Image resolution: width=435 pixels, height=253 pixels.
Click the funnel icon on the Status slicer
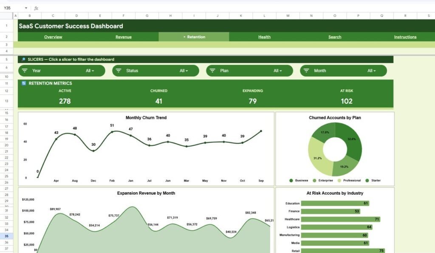click(118, 71)
